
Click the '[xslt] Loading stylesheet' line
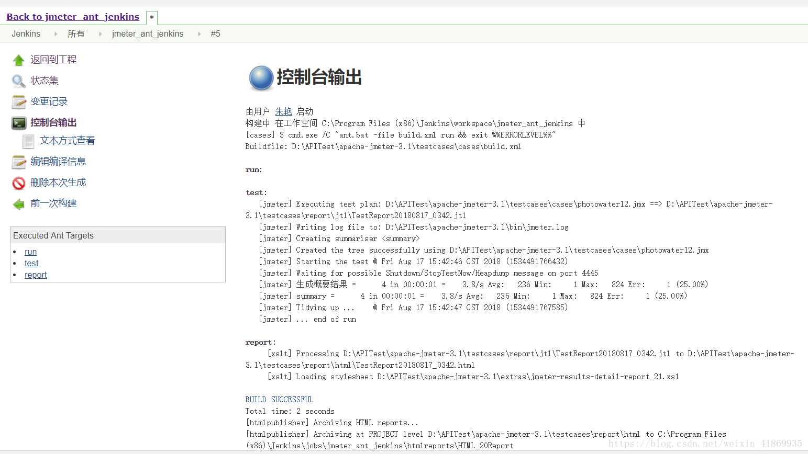click(x=473, y=377)
